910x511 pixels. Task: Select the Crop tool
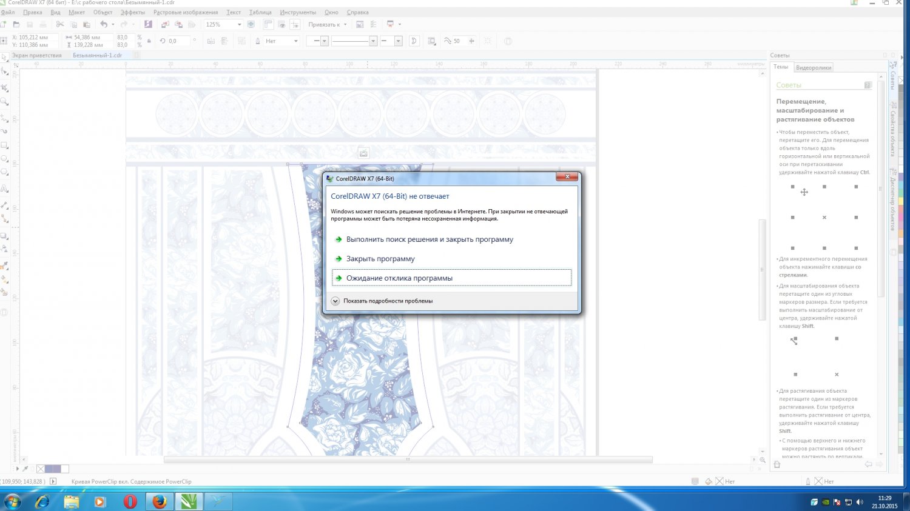click(x=5, y=87)
